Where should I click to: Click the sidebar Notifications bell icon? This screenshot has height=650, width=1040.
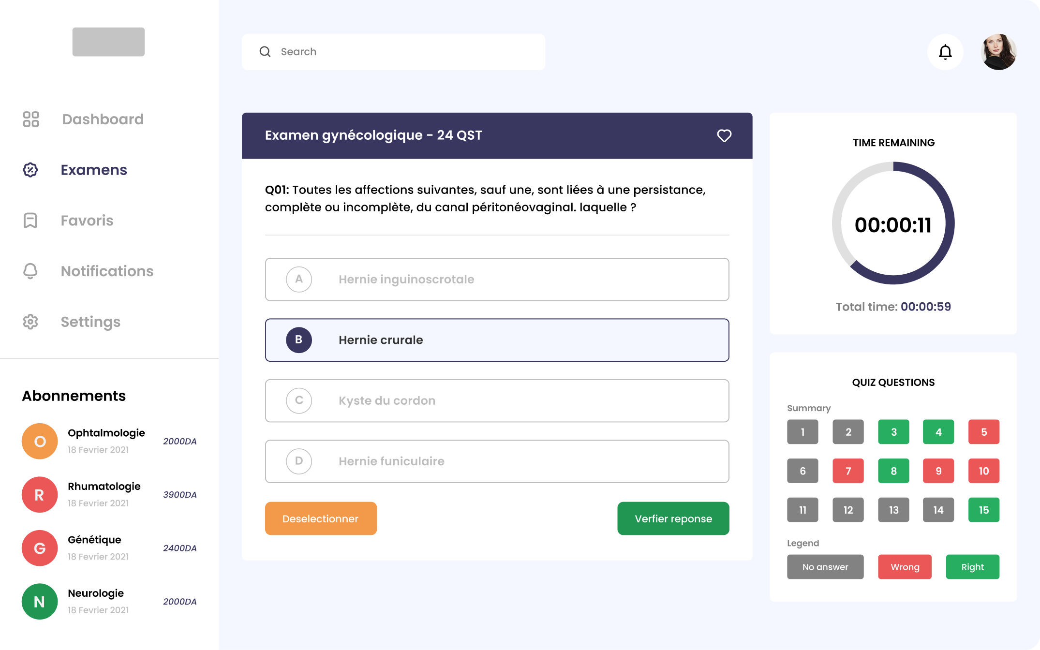click(30, 271)
